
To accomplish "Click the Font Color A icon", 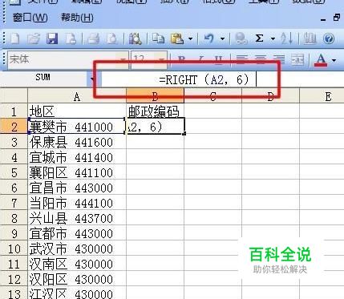I will click(x=321, y=59).
